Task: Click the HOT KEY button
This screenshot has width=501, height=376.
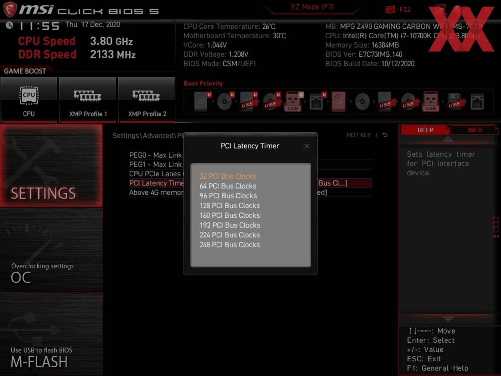Action: point(358,135)
